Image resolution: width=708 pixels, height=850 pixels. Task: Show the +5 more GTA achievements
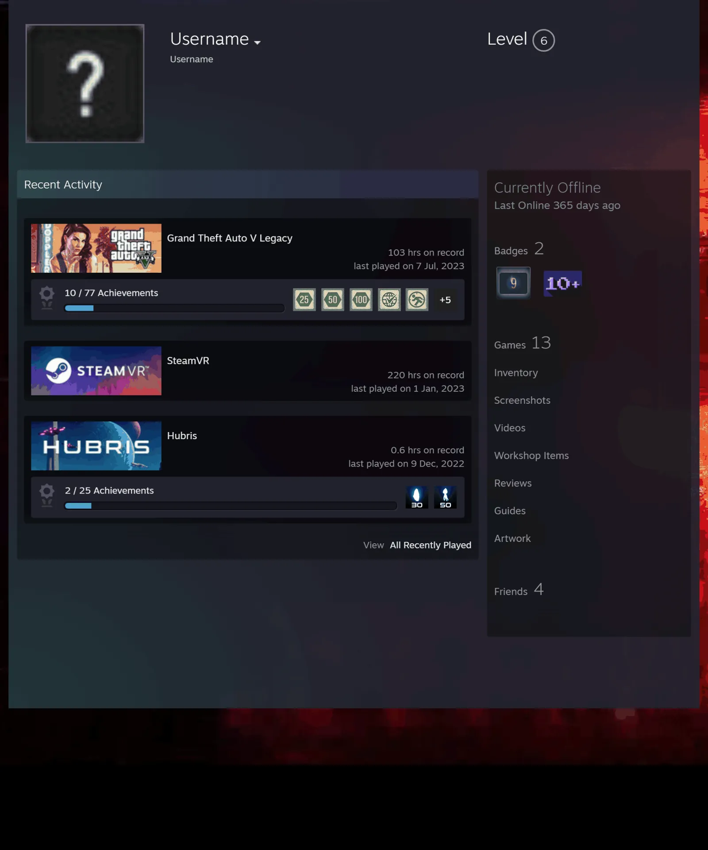point(445,300)
